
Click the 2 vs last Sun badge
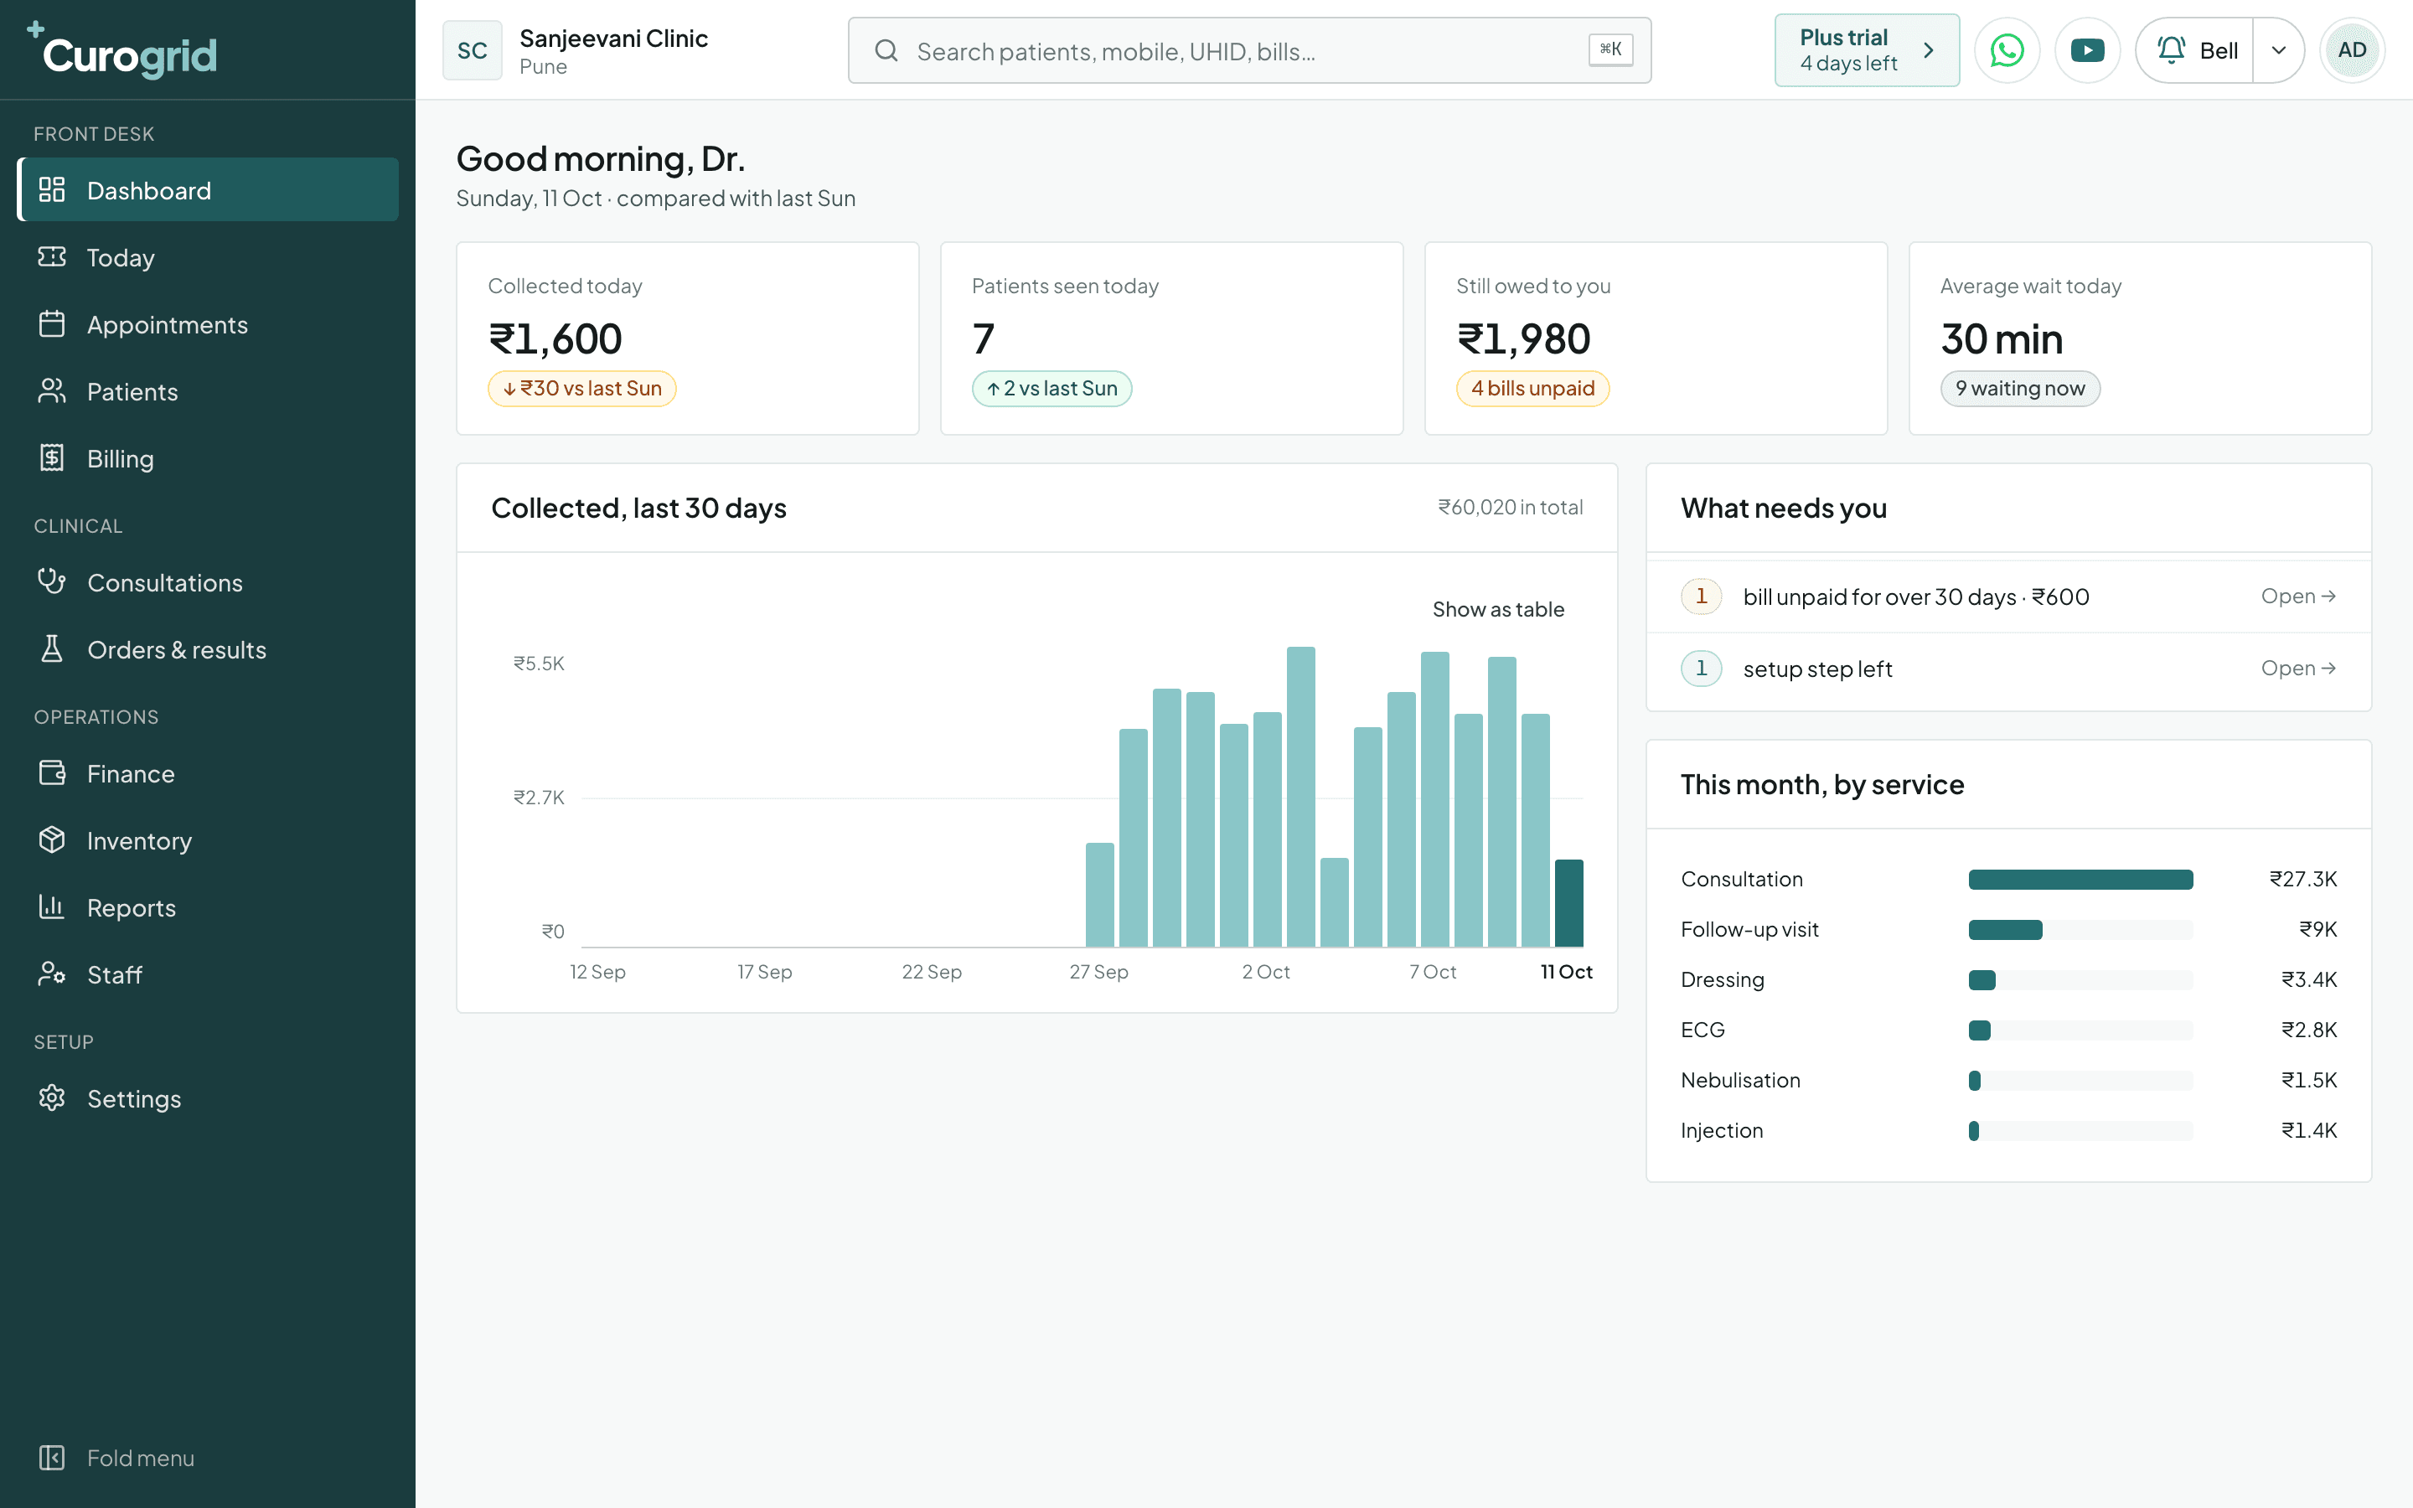1051,388
